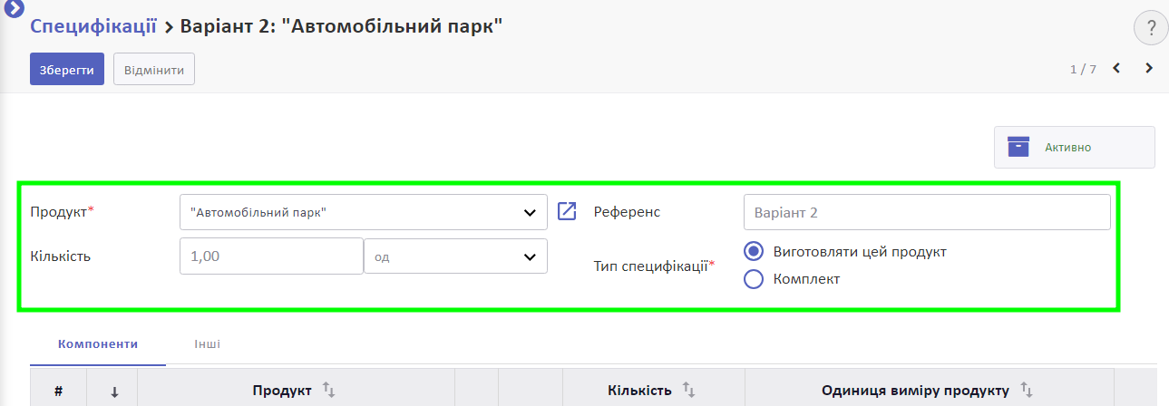Click the Референс input field
The image size is (1169, 406).
pos(926,212)
